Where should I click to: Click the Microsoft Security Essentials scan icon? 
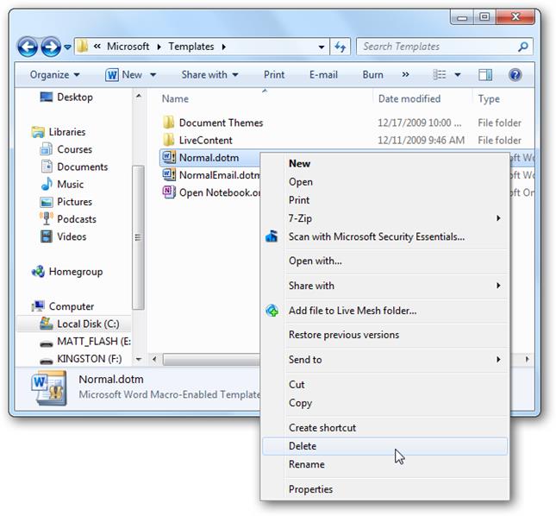coord(272,236)
